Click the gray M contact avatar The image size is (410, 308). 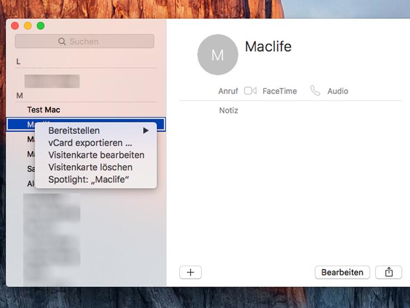pyautogui.click(x=218, y=55)
